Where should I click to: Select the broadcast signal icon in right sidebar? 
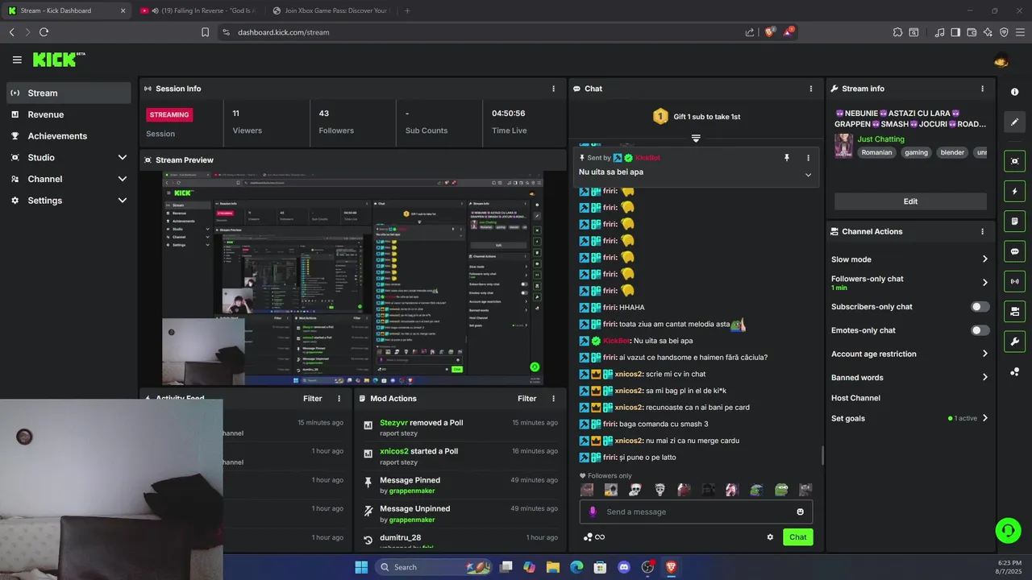1014,281
